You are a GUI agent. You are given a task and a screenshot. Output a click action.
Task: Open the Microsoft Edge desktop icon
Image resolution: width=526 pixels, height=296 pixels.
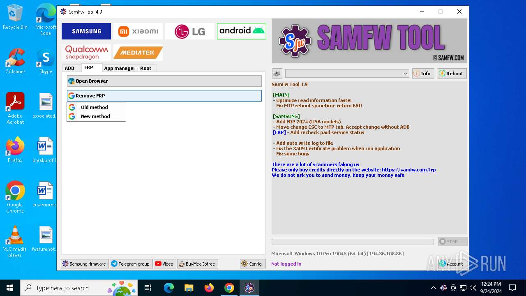tap(46, 20)
